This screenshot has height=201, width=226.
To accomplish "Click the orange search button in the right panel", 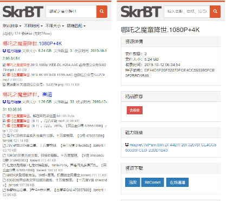I will [215, 11].
